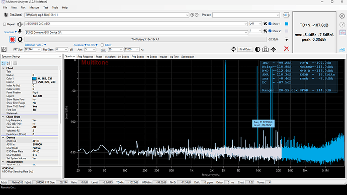Click the microphone input device icon
Image resolution: width=347 pixels, height=195 pixels.
coord(20,32)
